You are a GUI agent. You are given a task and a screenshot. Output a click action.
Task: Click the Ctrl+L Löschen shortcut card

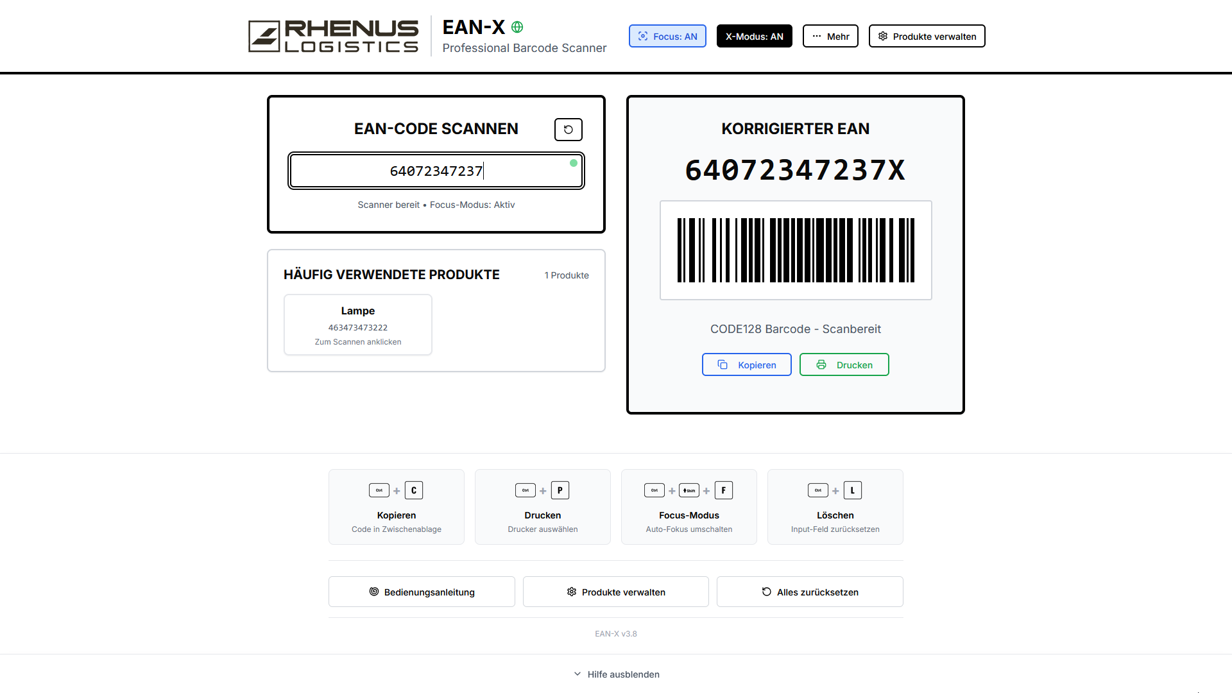pos(835,507)
